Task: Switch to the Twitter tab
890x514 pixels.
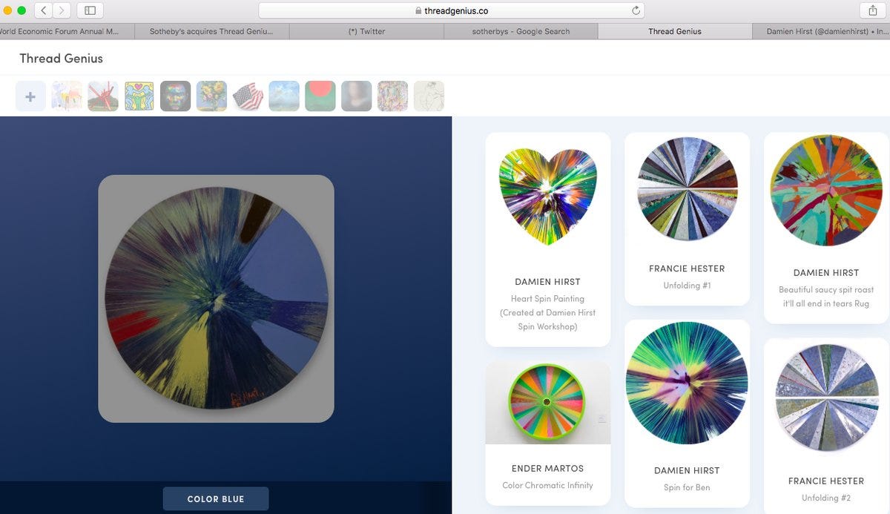Action: [366, 31]
